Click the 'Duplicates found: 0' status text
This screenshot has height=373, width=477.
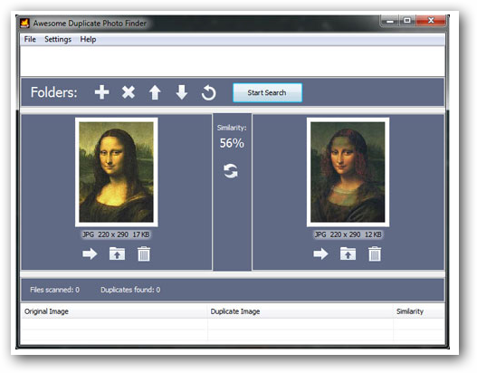130,290
